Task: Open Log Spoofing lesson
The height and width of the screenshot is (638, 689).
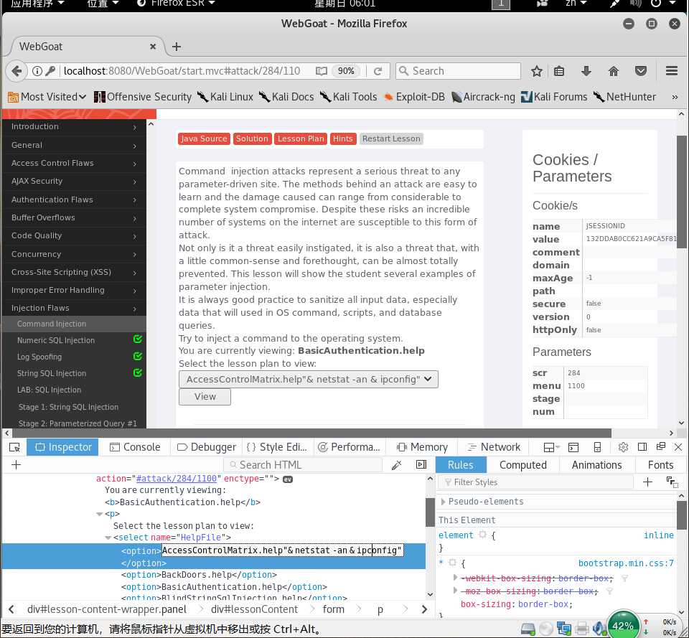Action: tap(39, 357)
